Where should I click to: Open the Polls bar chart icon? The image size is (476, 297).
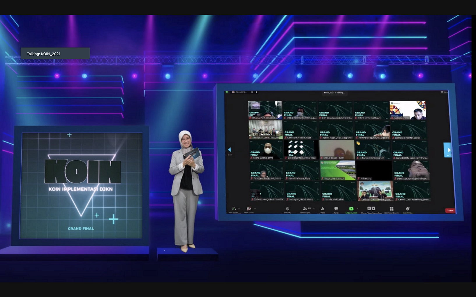(x=322, y=209)
